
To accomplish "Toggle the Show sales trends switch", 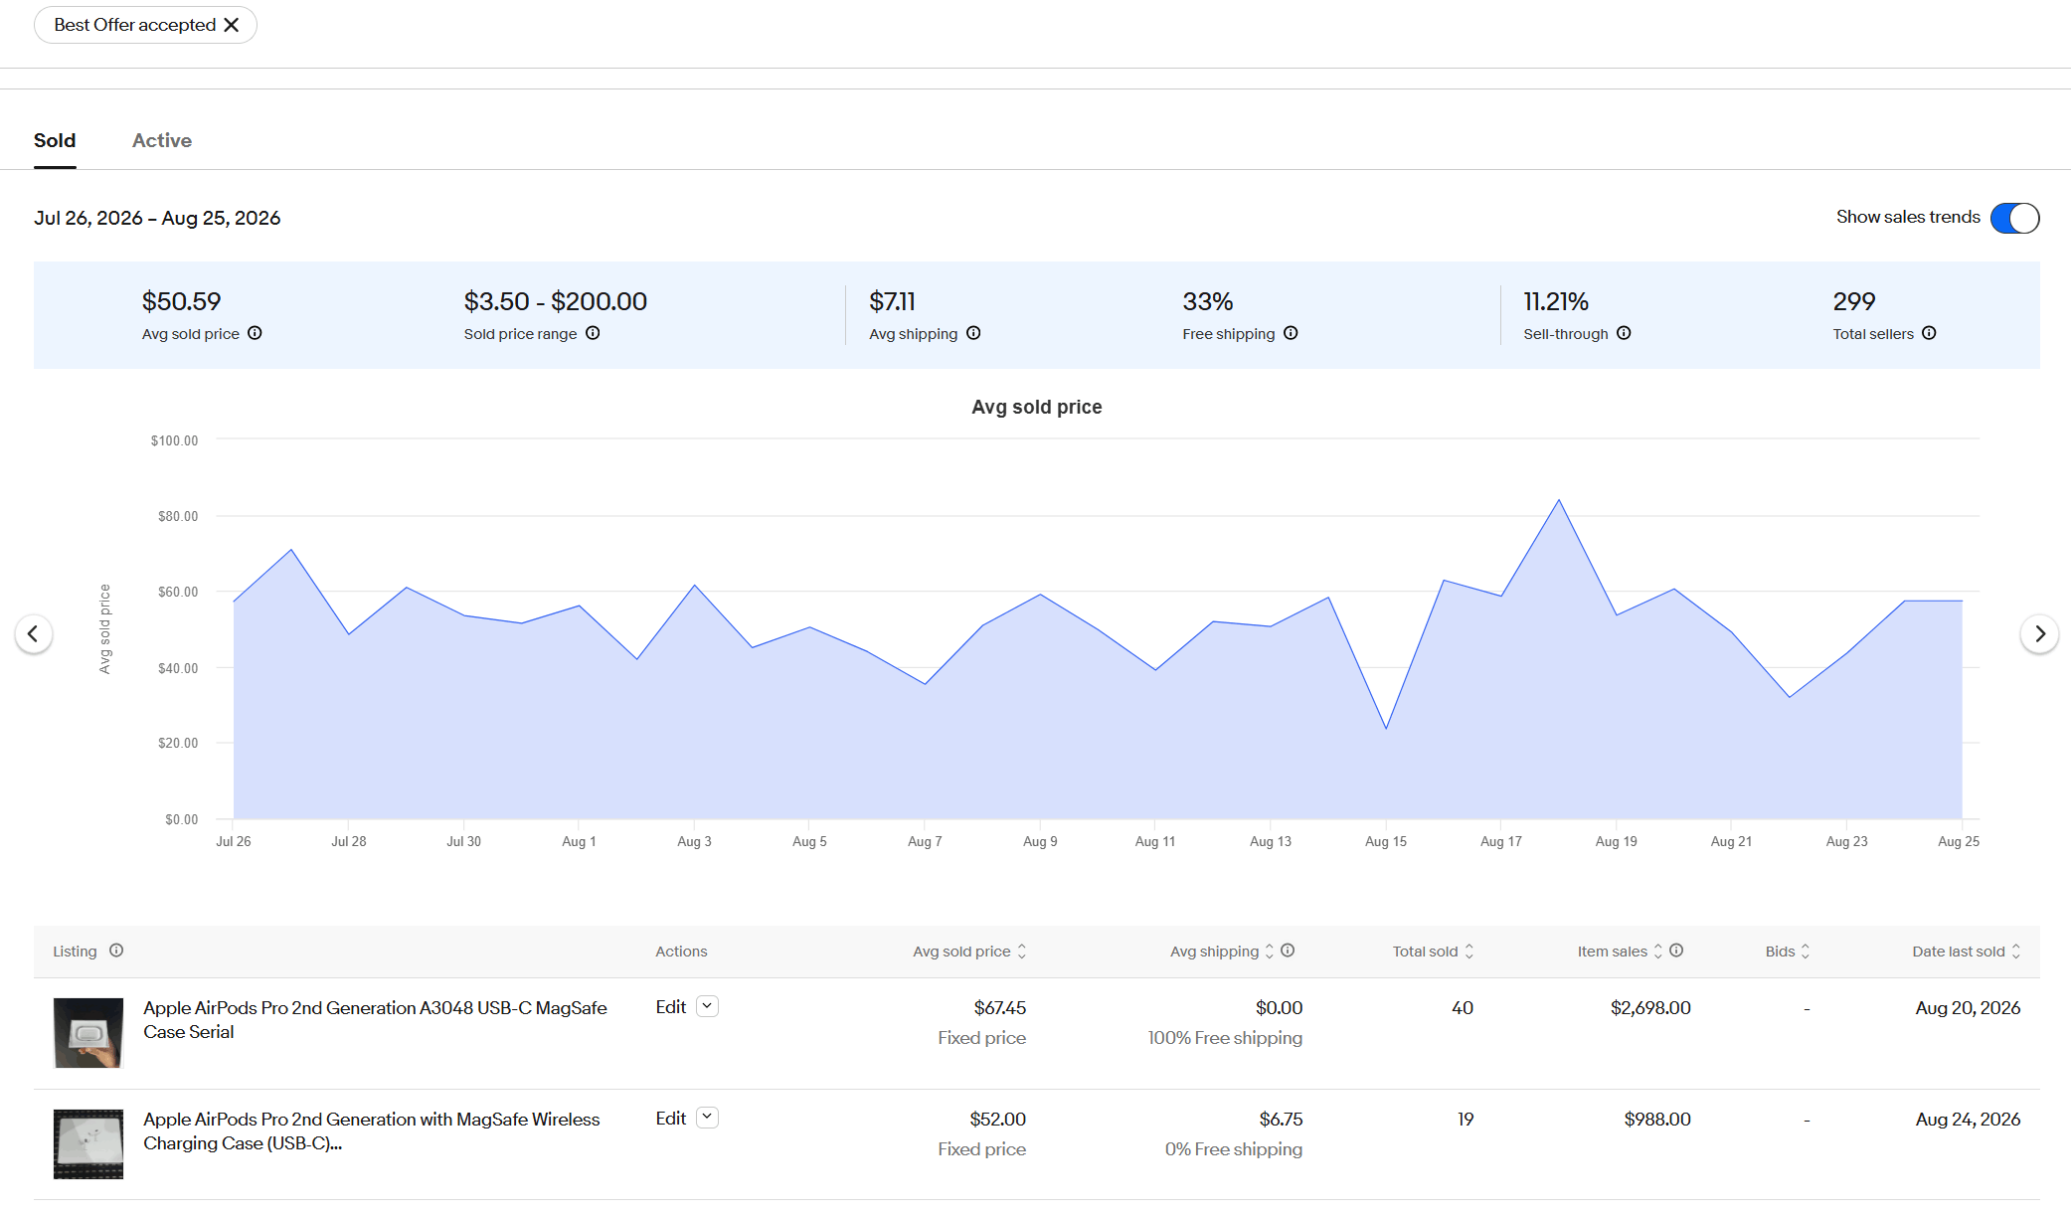I will click(x=2014, y=218).
